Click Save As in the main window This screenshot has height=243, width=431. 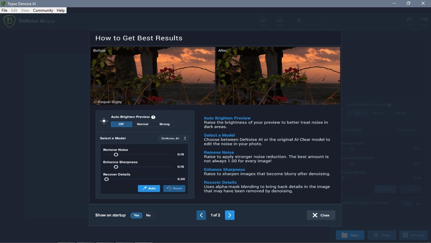point(414,235)
